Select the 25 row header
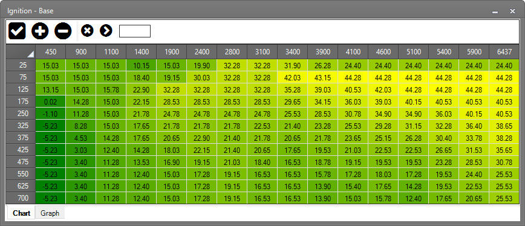Viewport: 525px width, 226px height. pyautogui.click(x=21, y=65)
